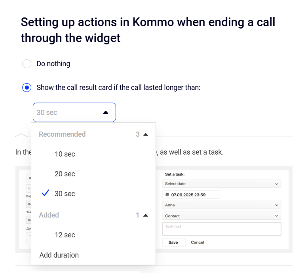Collapse the Added group arrow
This screenshot has width=308, height=273.
[146, 215]
